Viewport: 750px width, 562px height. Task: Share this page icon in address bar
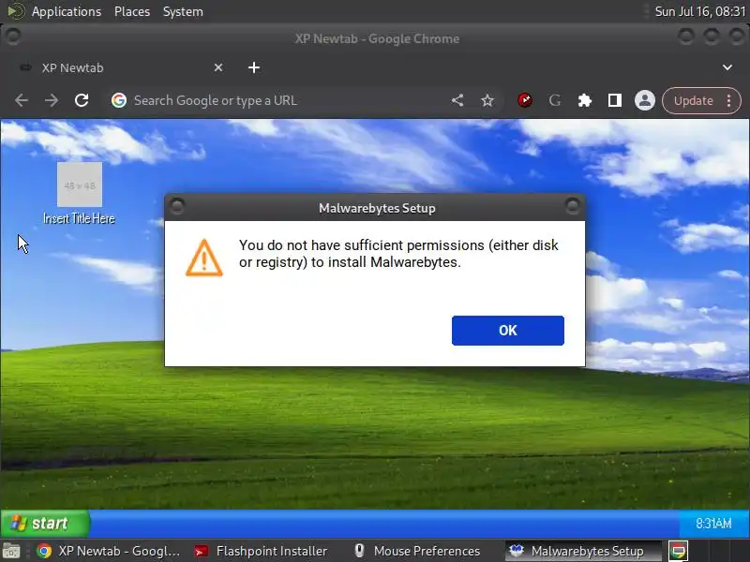457,100
